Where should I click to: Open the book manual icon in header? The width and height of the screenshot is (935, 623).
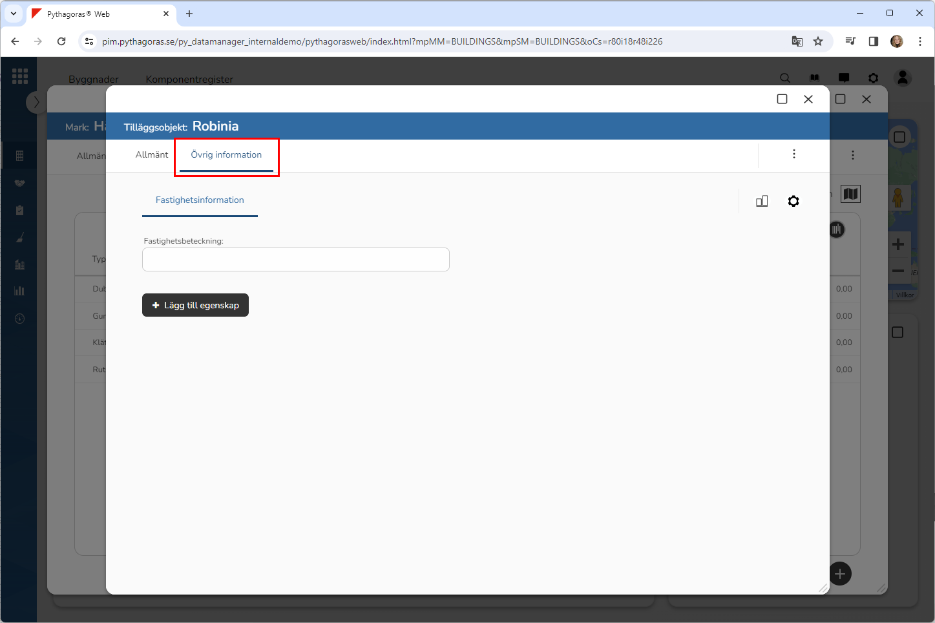814,78
